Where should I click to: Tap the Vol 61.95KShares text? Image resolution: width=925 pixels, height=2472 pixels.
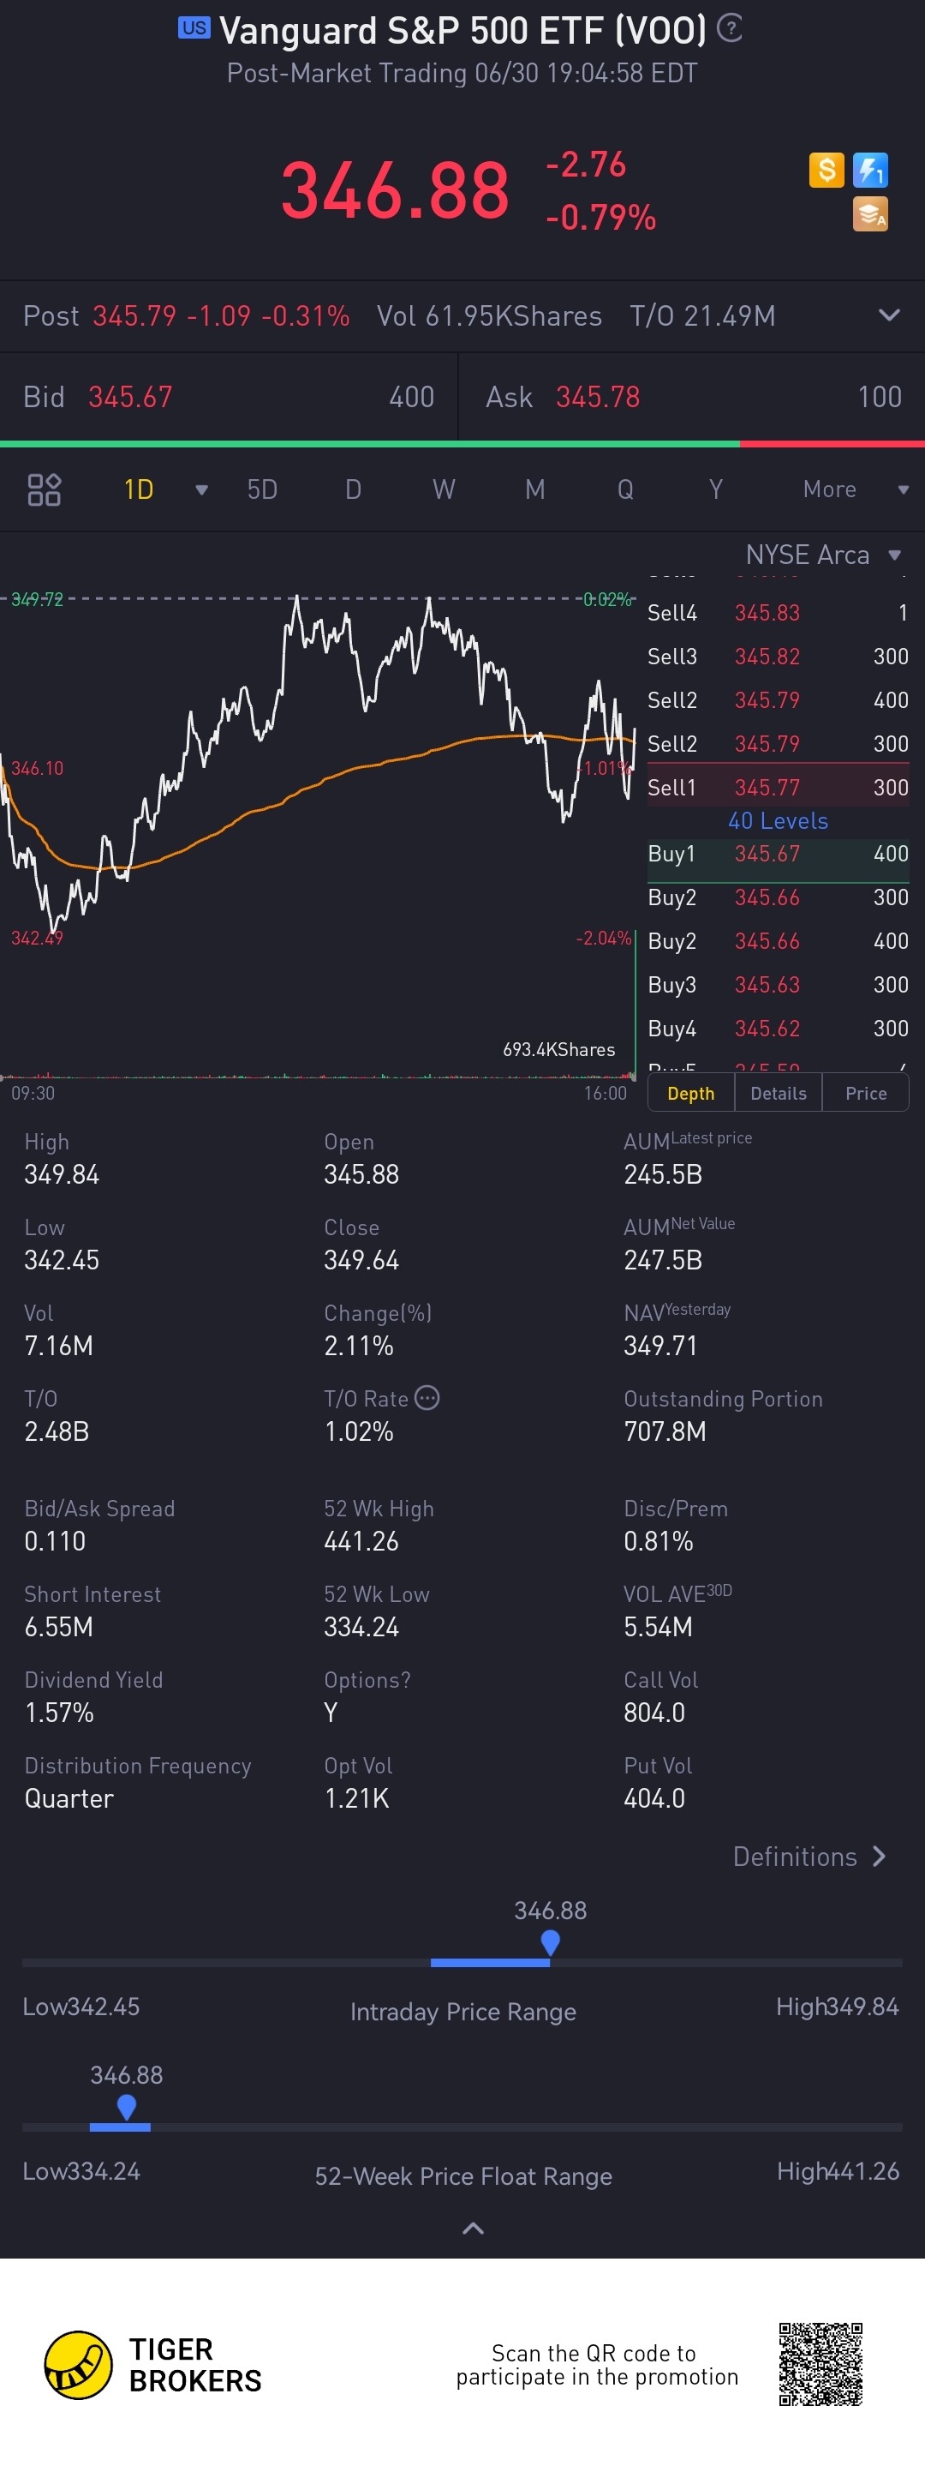(x=489, y=315)
